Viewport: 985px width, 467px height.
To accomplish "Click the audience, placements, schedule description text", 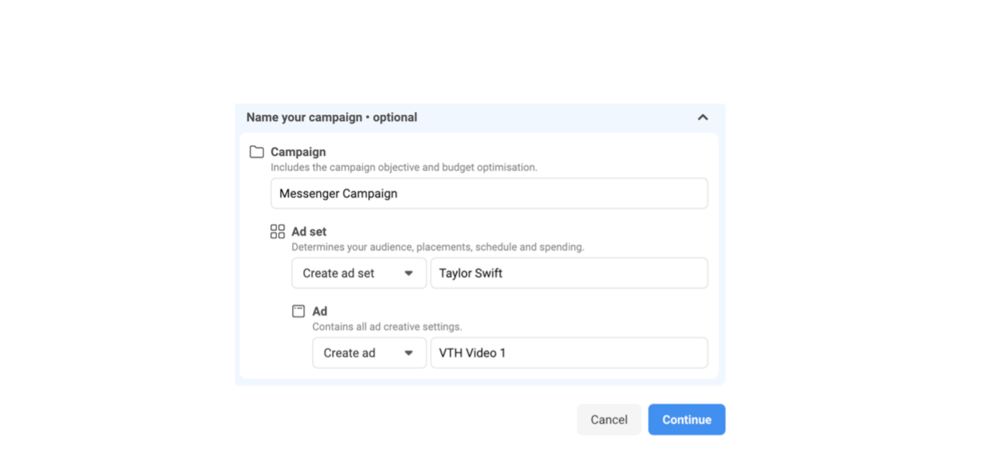I will point(438,247).
